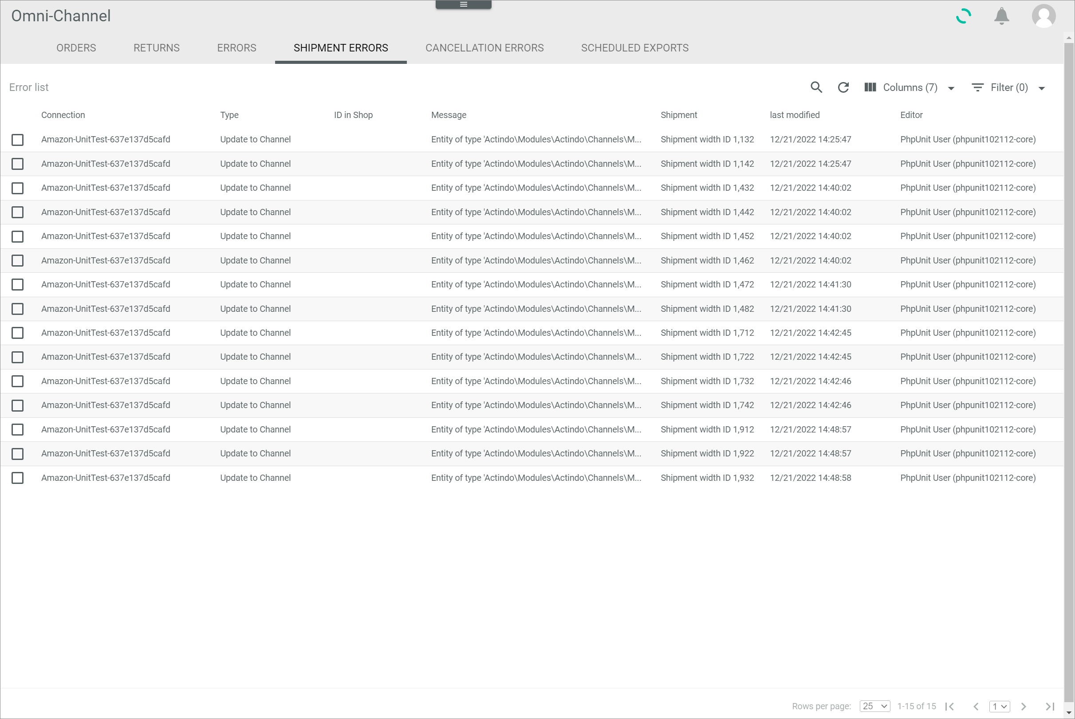The image size is (1075, 719).
Task: Sort by the Connection column header
Action: pyautogui.click(x=63, y=115)
